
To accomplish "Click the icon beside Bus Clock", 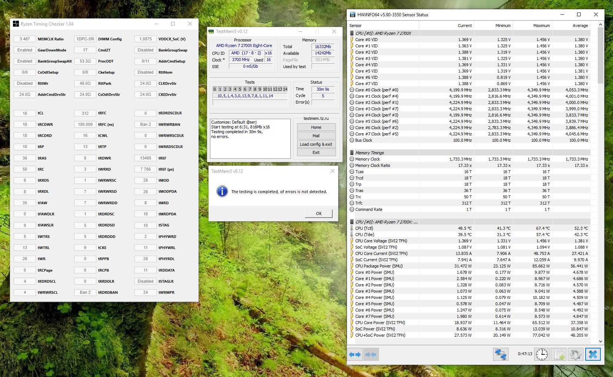I will click(x=352, y=140).
